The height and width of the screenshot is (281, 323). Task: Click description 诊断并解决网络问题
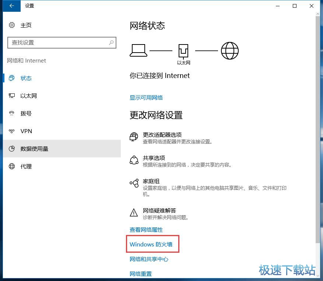tap(166, 217)
